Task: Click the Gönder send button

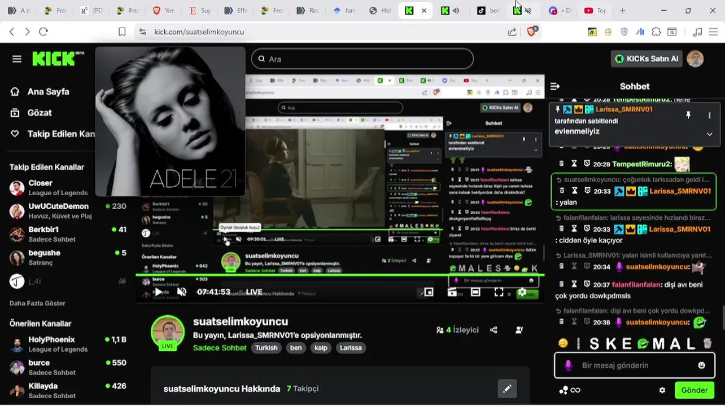Action: point(695,390)
